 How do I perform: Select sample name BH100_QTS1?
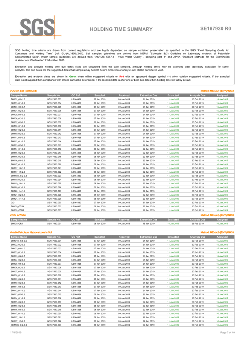point(17,206)
